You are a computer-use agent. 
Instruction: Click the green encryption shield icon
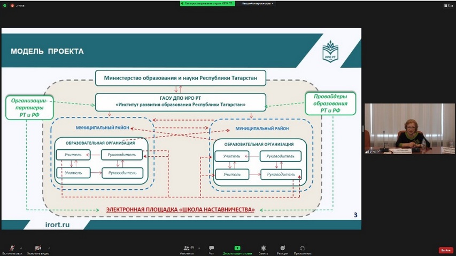tap(5, 5)
